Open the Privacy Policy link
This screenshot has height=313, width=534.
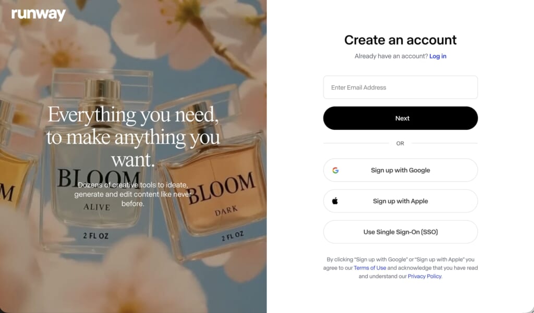tap(424, 276)
